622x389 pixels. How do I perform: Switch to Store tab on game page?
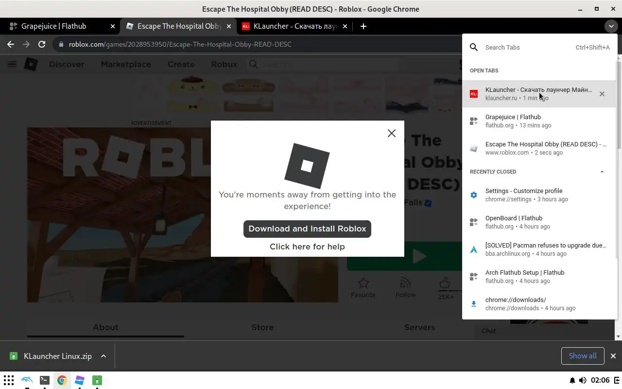(x=262, y=327)
